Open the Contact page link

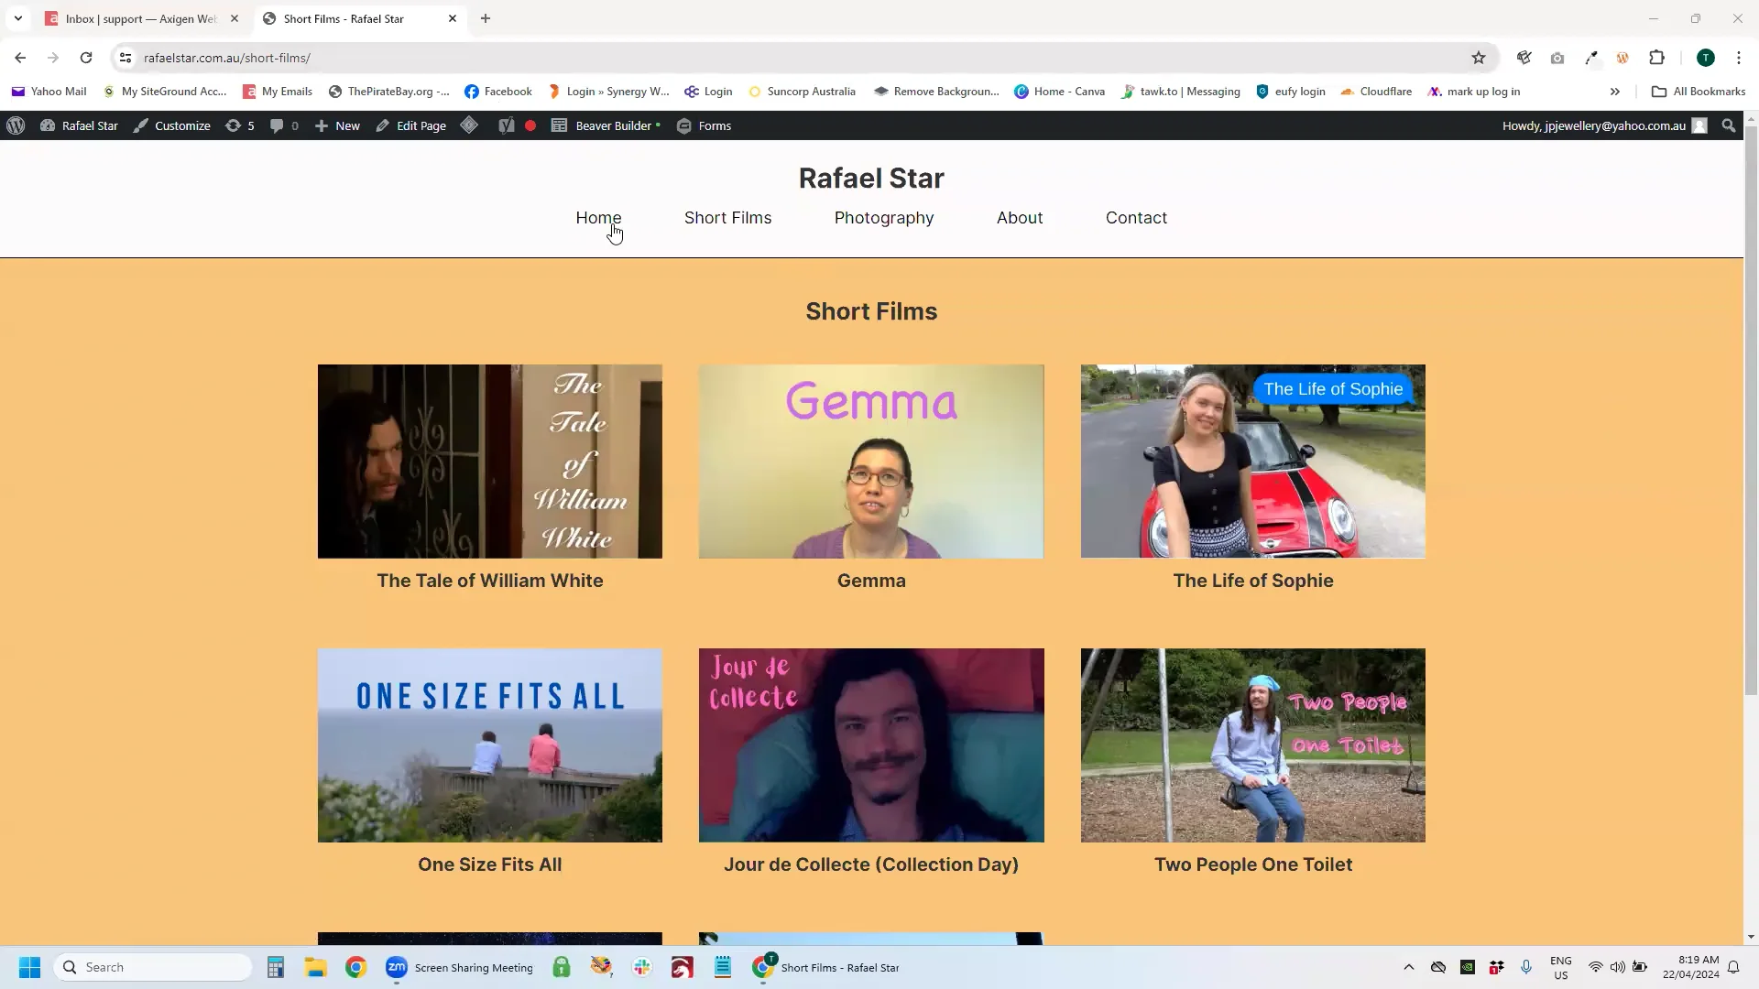click(x=1136, y=218)
